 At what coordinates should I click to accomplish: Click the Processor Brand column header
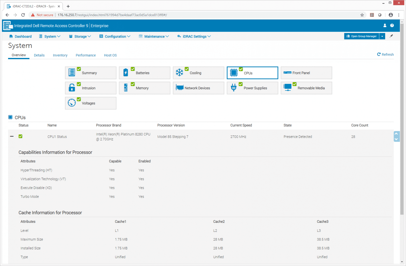pyautogui.click(x=109, y=125)
